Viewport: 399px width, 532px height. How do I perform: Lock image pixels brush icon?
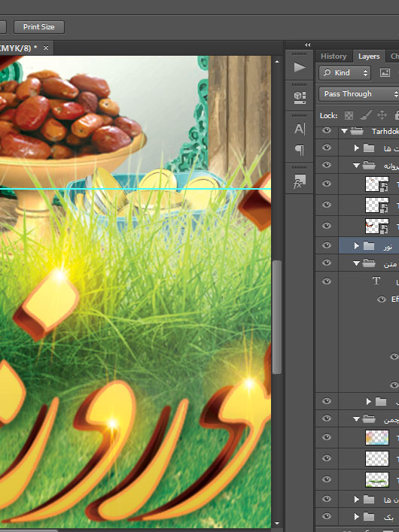[365, 115]
